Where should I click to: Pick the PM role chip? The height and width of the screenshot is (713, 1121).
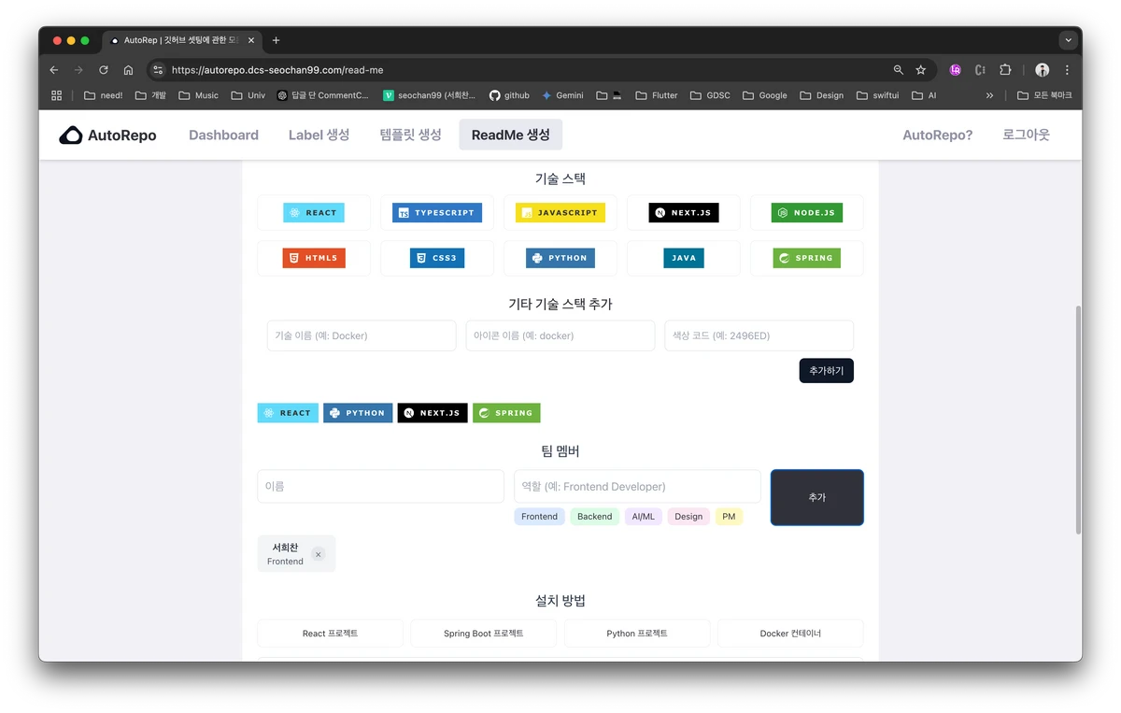click(729, 517)
